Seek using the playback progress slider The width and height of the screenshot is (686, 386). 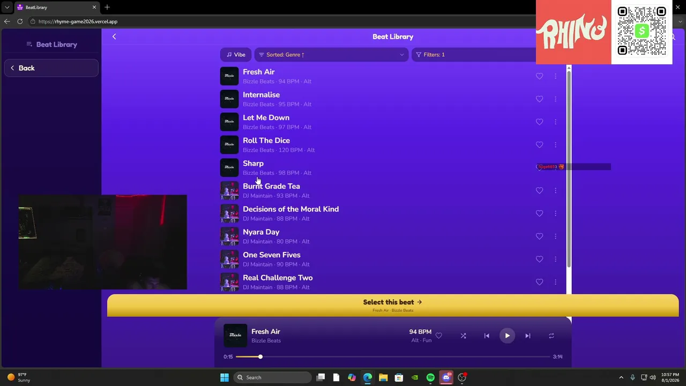tap(393, 357)
